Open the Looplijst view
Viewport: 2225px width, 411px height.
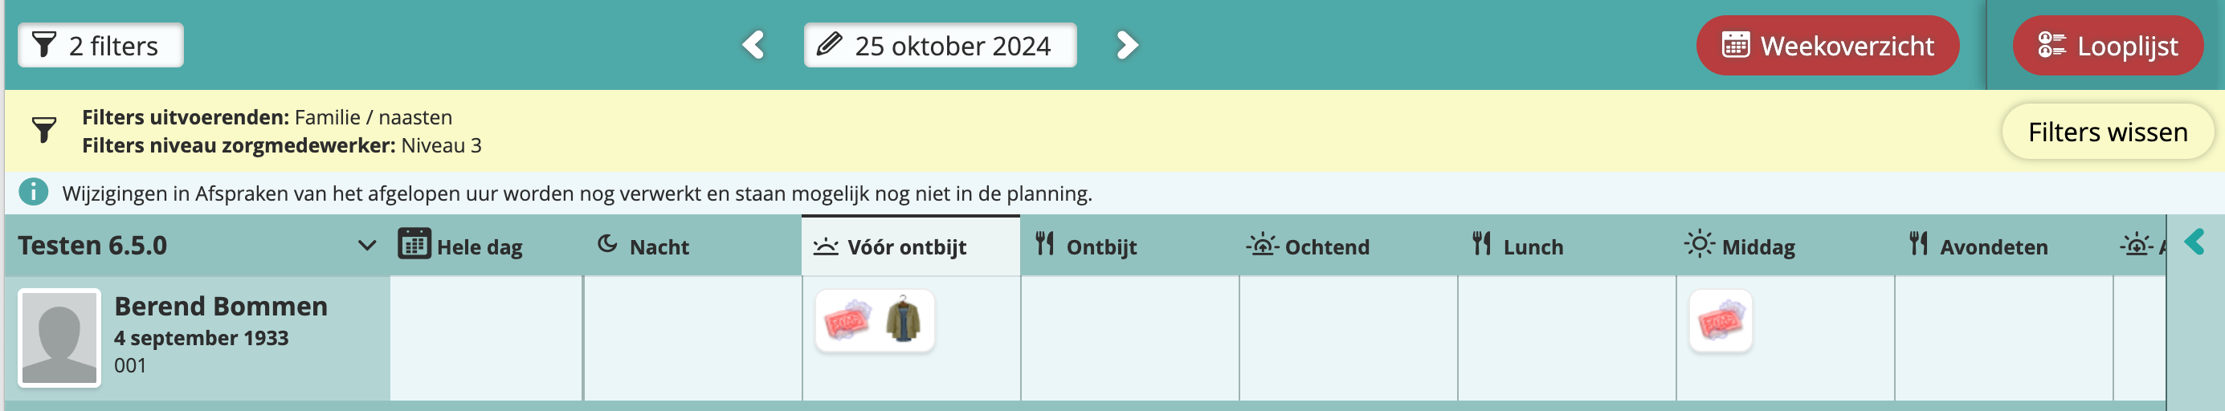[2108, 45]
